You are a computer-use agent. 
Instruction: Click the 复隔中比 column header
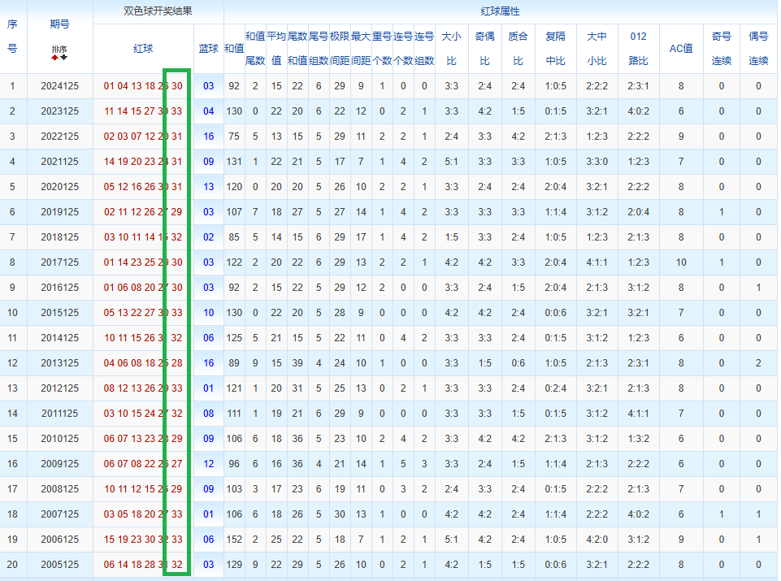tap(555, 48)
